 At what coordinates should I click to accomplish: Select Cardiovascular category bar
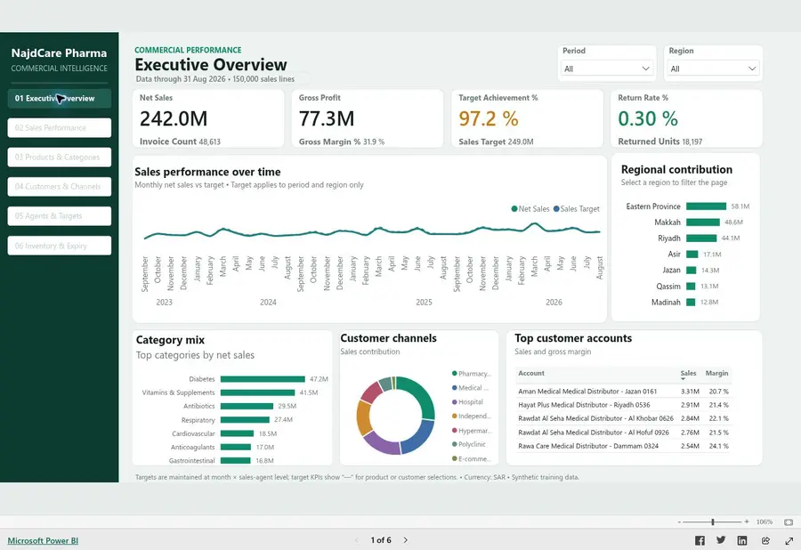[237, 433]
